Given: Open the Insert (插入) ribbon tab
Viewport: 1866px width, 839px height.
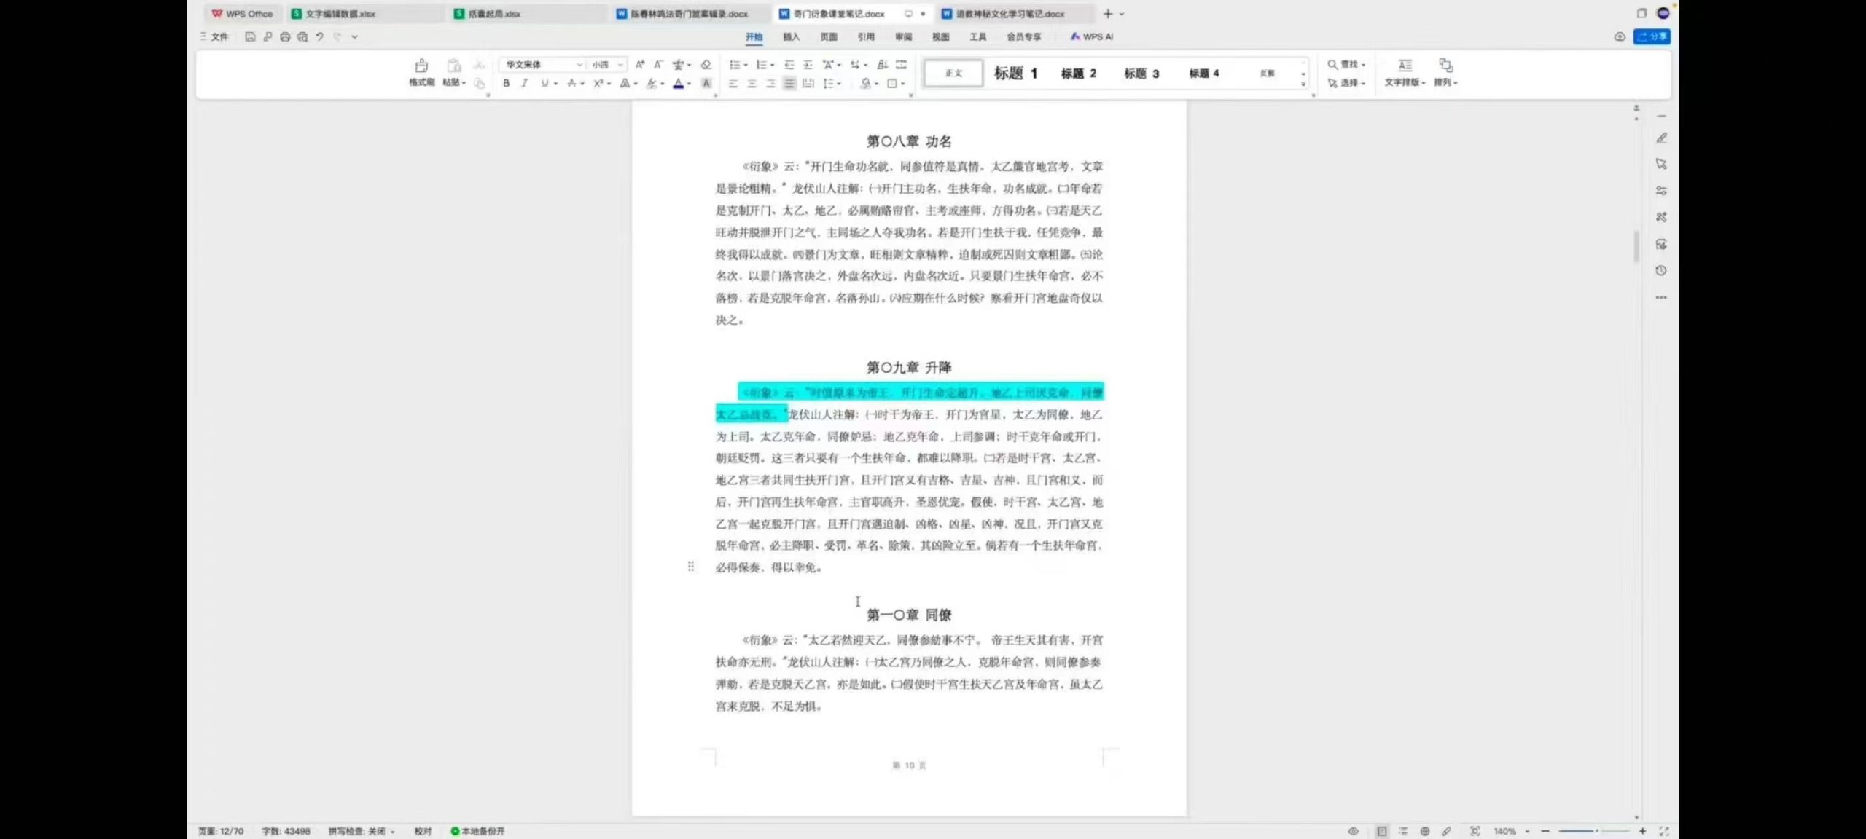Looking at the screenshot, I should coord(791,36).
